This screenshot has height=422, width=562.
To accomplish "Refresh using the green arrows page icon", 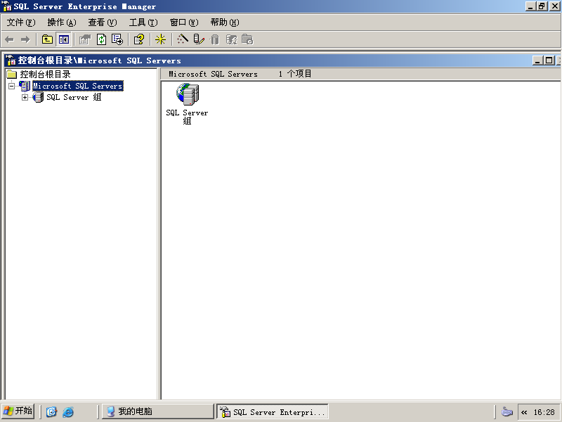I will [x=102, y=39].
